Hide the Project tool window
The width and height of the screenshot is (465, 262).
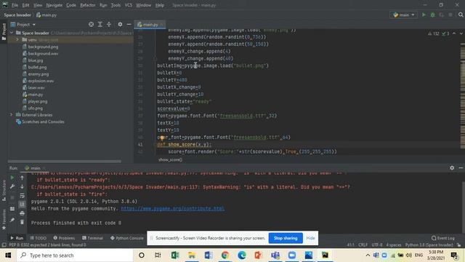(129, 24)
